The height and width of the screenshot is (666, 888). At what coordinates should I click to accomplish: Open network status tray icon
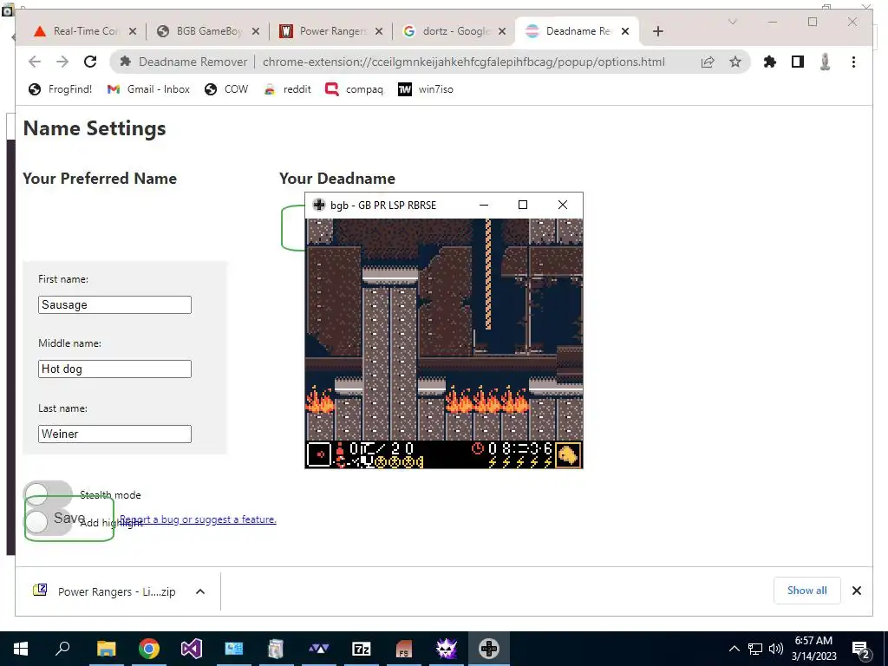(x=755, y=649)
